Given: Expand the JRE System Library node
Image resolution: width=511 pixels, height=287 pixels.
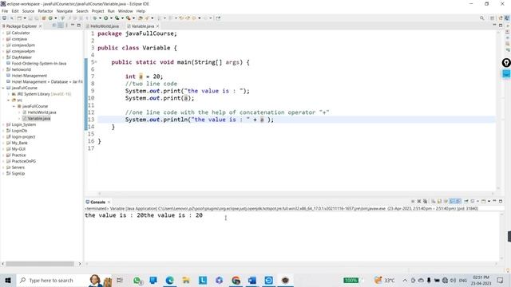Looking at the screenshot, I should click(9, 94).
